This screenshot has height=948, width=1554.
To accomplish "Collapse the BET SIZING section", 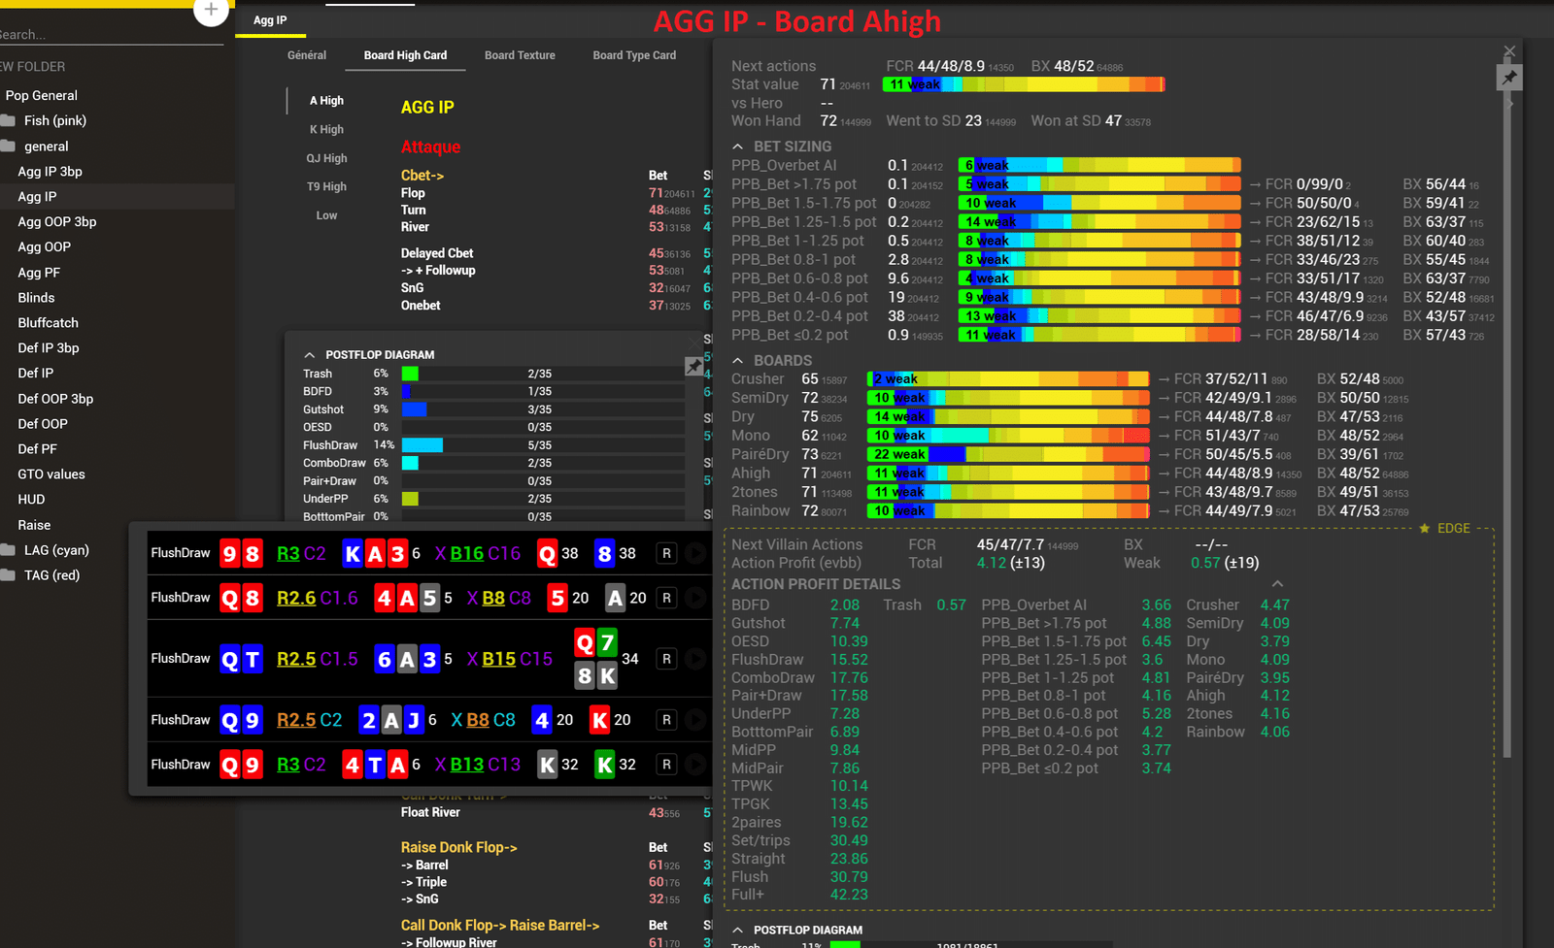I will click(738, 147).
